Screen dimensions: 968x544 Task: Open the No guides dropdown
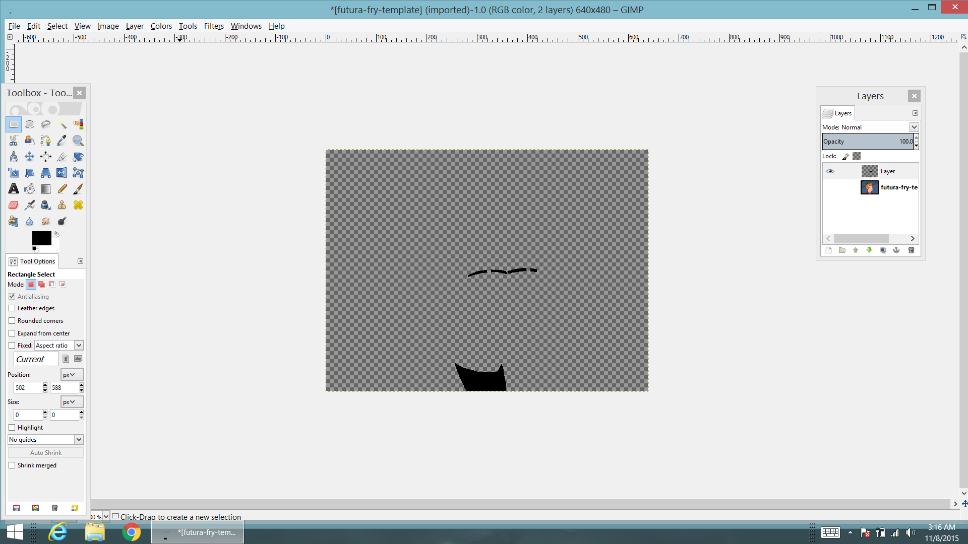click(45, 440)
